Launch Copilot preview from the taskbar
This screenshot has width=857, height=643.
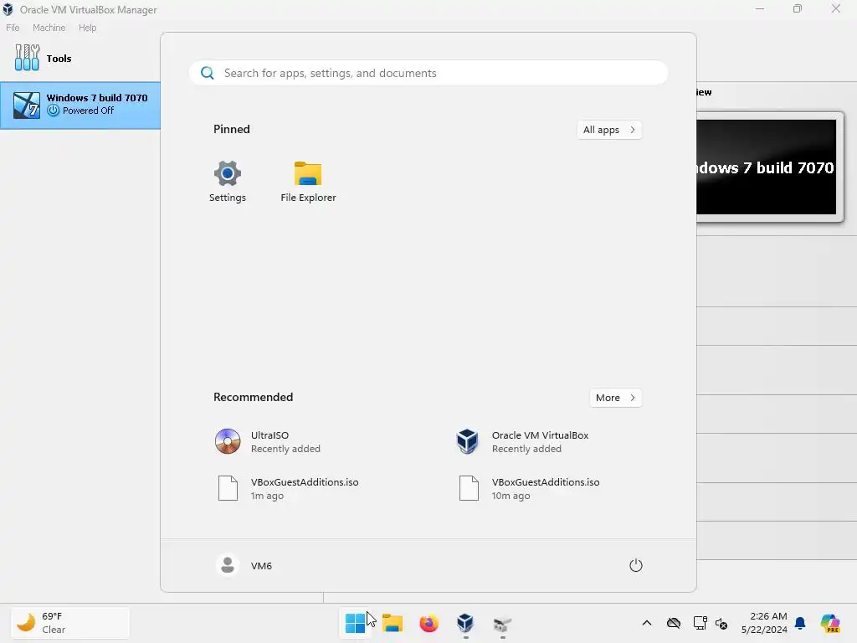click(x=830, y=623)
